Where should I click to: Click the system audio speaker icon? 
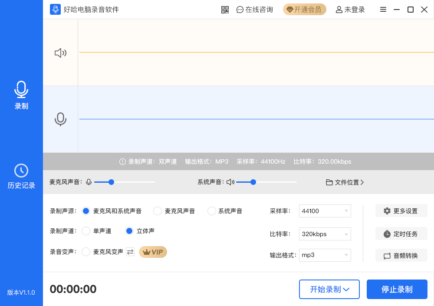click(x=60, y=52)
